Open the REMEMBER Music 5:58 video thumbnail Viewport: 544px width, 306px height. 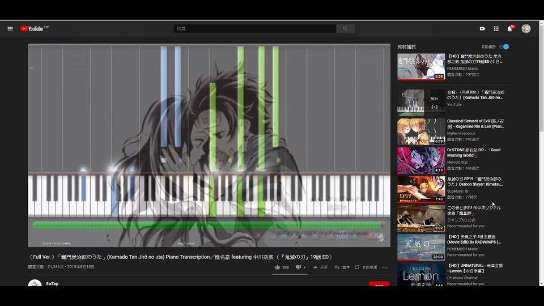point(421,67)
